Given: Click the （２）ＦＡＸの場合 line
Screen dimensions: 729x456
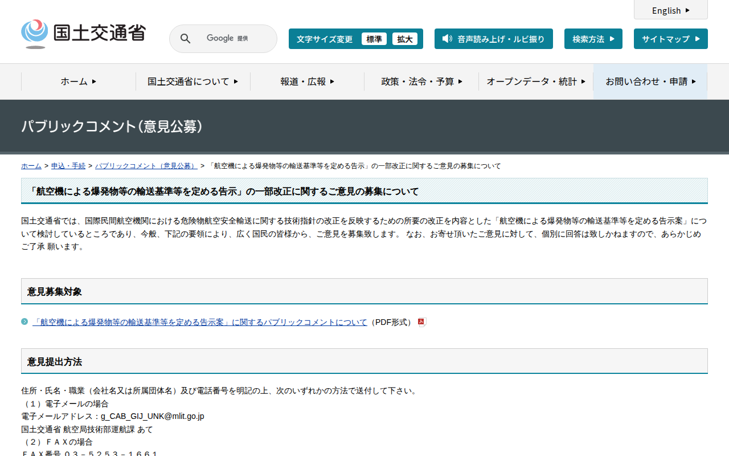Looking at the screenshot, I should click(x=57, y=442).
